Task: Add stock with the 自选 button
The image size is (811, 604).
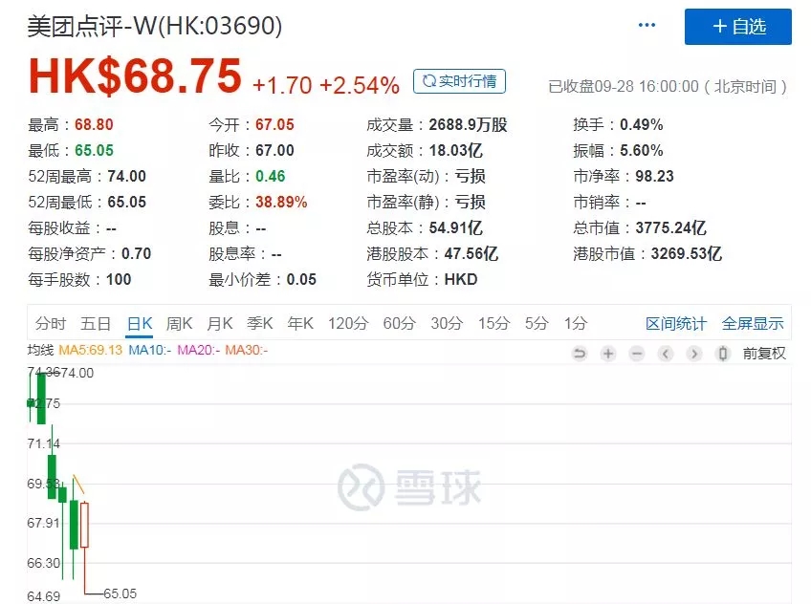Action: (738, 27)
